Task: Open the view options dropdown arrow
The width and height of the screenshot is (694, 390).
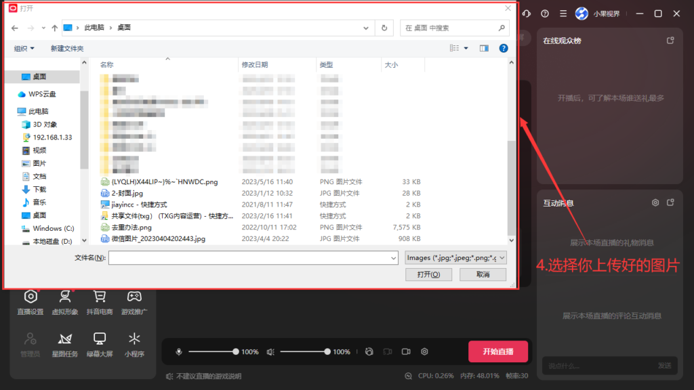Action: click(x=466, y=48)
